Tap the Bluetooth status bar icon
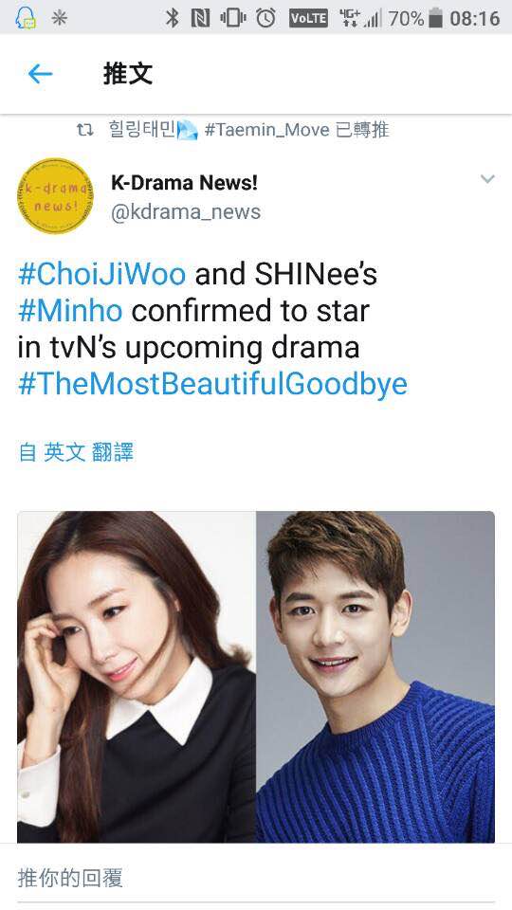Screen dimensions: 512x910 coord(173,18)
